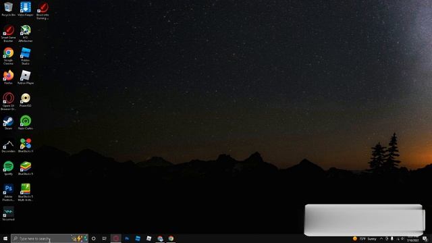Open the Windows Start menu
Screen dimensions: 432x243
pyautogui.click(x=5, y=238)
